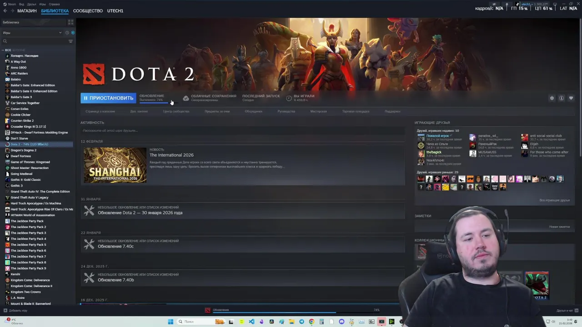
Task: Expand the Игры filter dropdown
Action: click(32, 33)
